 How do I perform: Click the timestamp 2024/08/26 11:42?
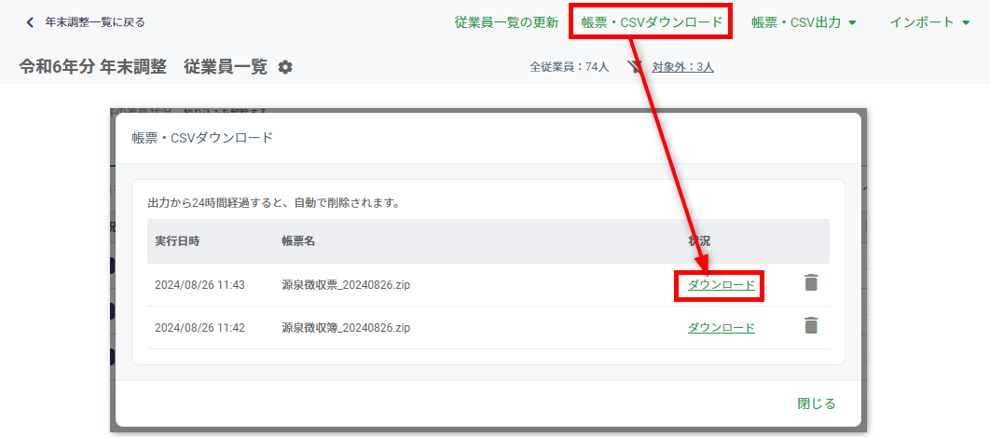click(x=199, y=328)
